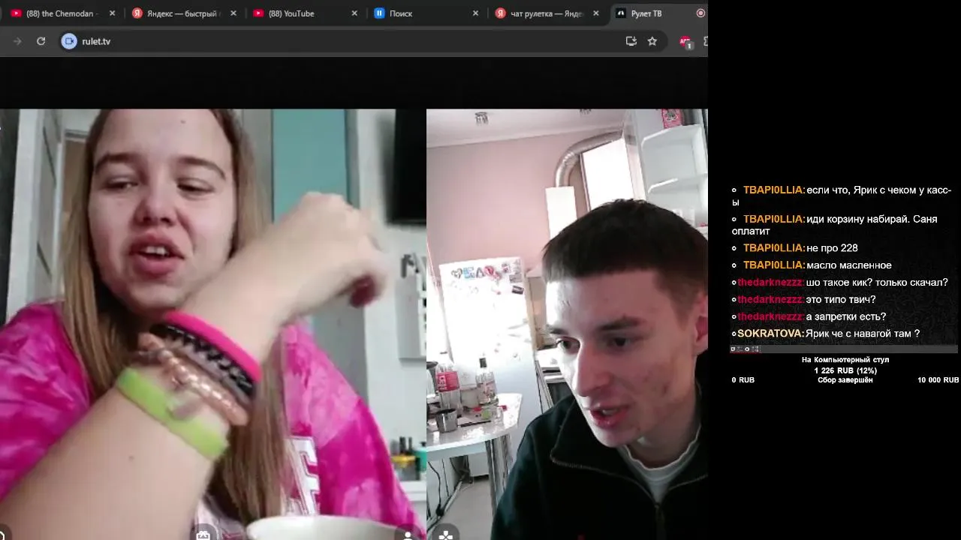Click chat message 'если что, Ярик с чеком'
This screenshot has width=961, height=540.
coord(842,196)
